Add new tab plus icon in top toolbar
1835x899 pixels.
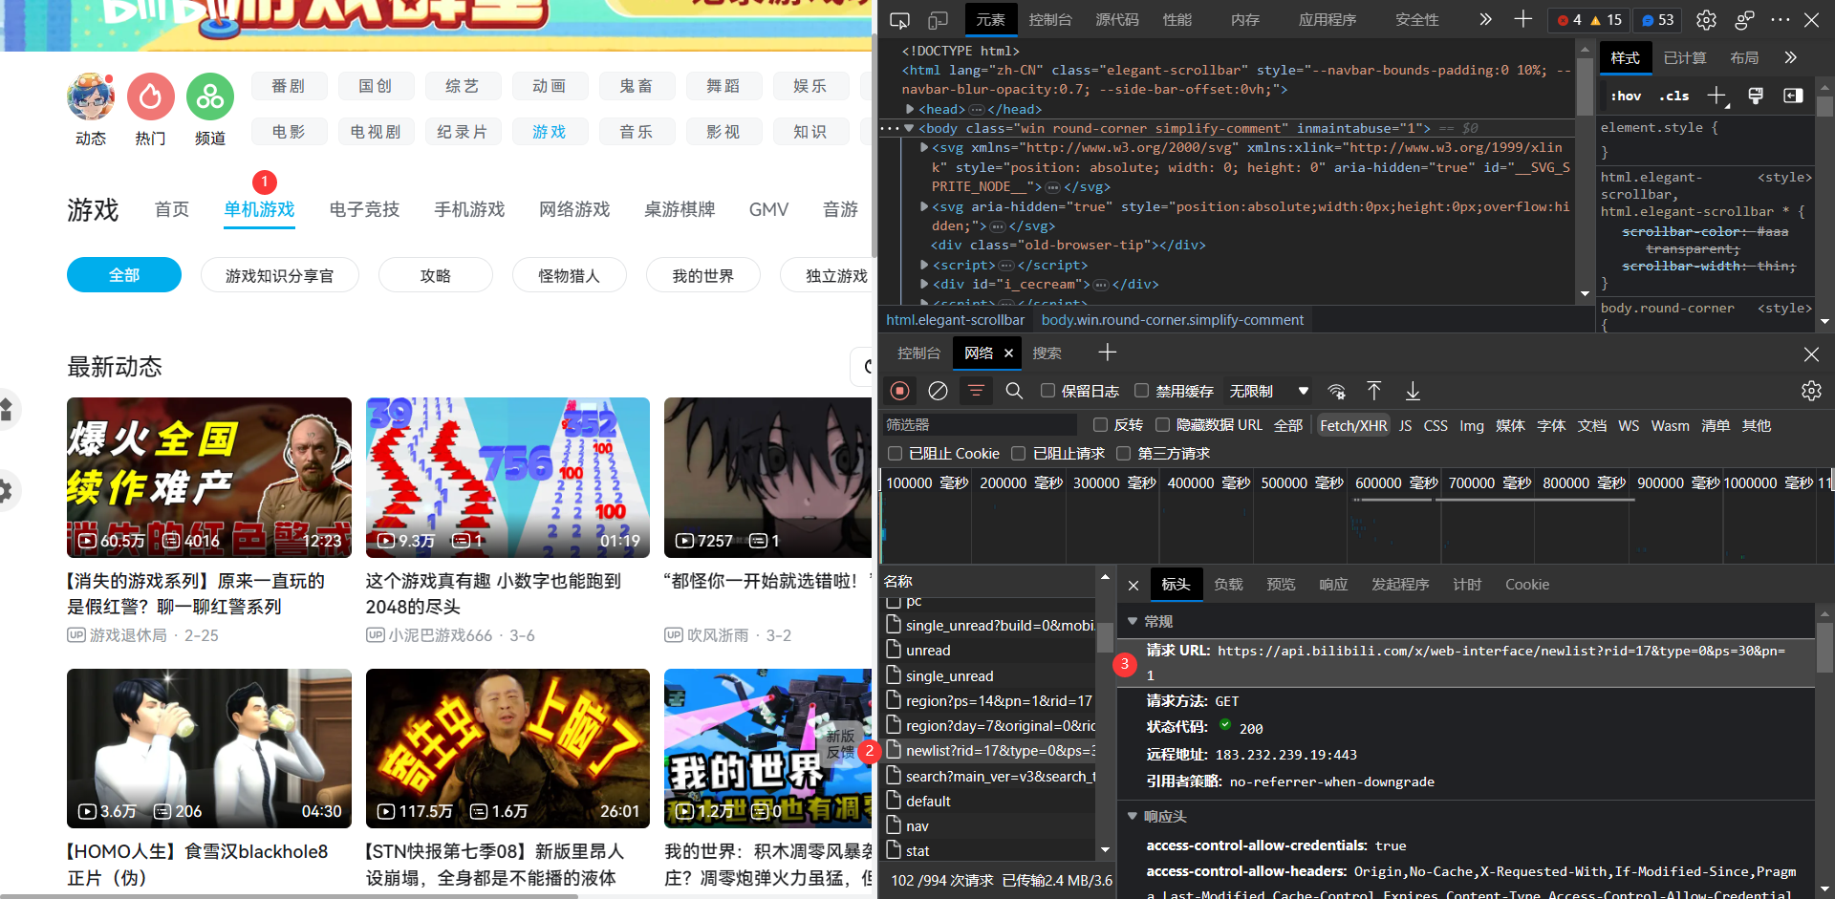click(1522, 19)
